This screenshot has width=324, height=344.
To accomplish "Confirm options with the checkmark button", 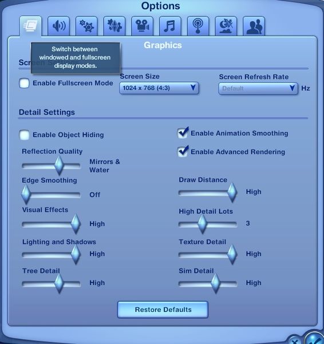I will [314, 338].
